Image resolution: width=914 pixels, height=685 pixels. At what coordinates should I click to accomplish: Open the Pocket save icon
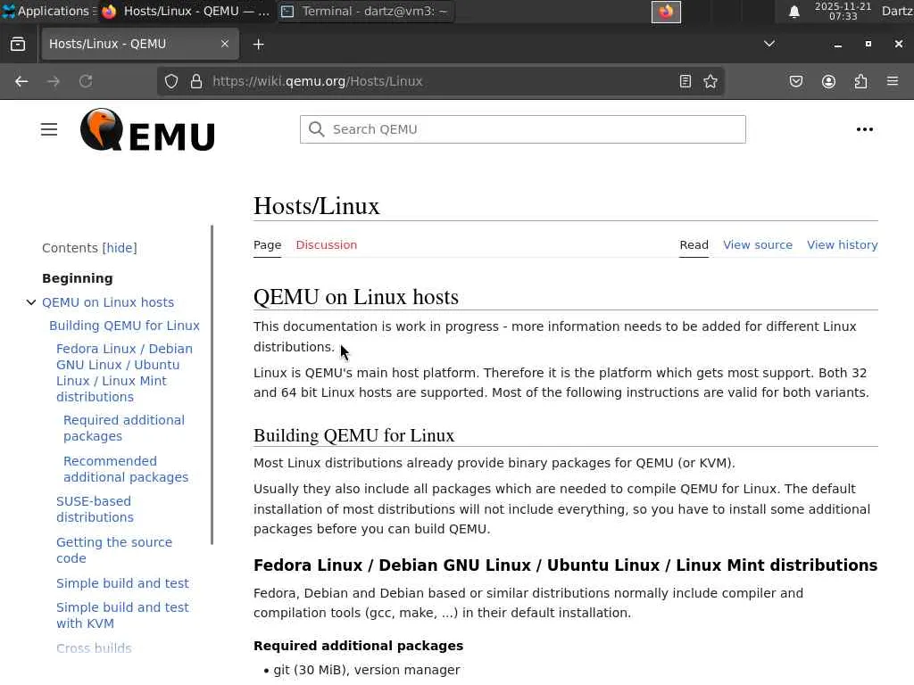click(796, 81)
